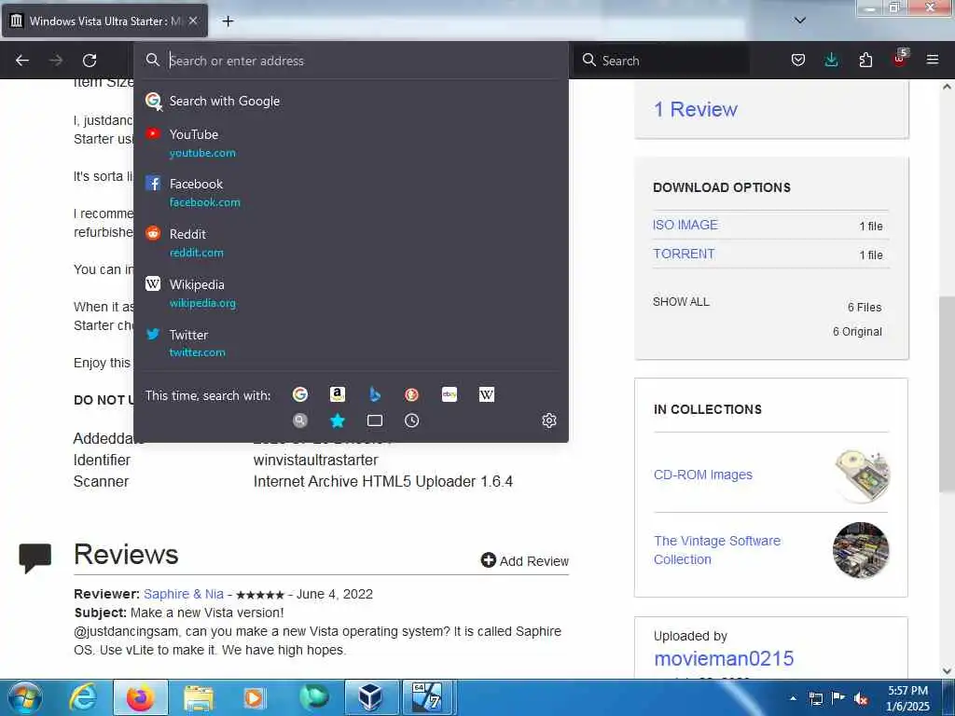Open the Windows Start orb
Viewport: 955px width, 716px height.
[25, 697]
